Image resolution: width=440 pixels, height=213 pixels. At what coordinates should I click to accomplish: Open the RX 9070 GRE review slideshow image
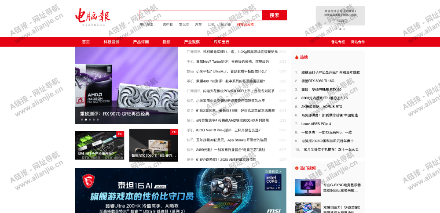[127, 86]
